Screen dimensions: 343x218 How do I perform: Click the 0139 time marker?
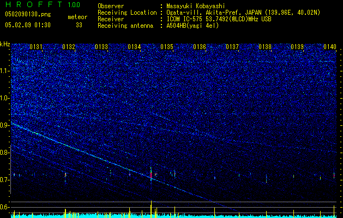pyautogui.click(x=297, y=47)
